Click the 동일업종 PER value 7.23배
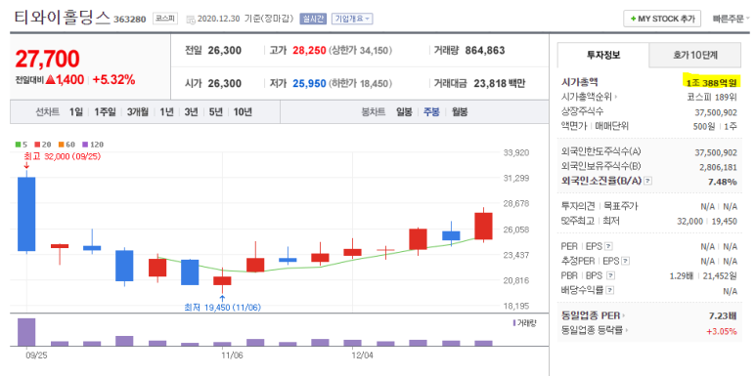The image size is (756, 376). 723,315
